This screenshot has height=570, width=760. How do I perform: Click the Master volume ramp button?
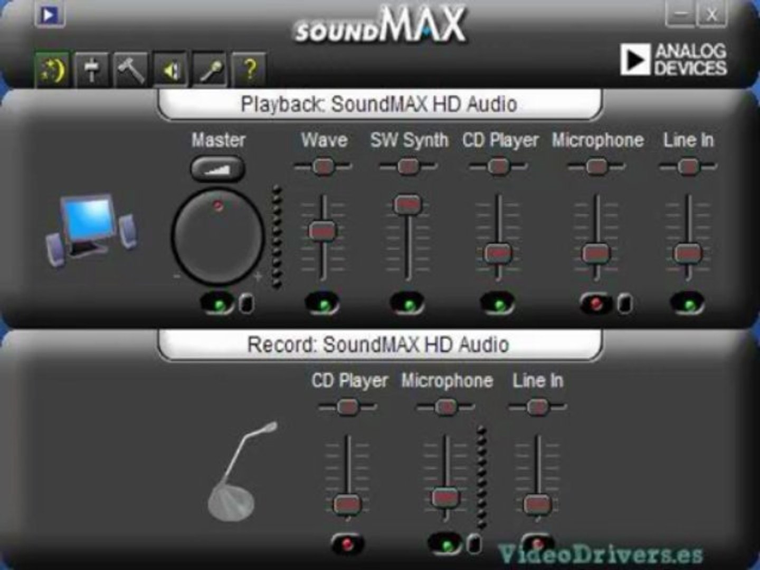click(217, 169)
